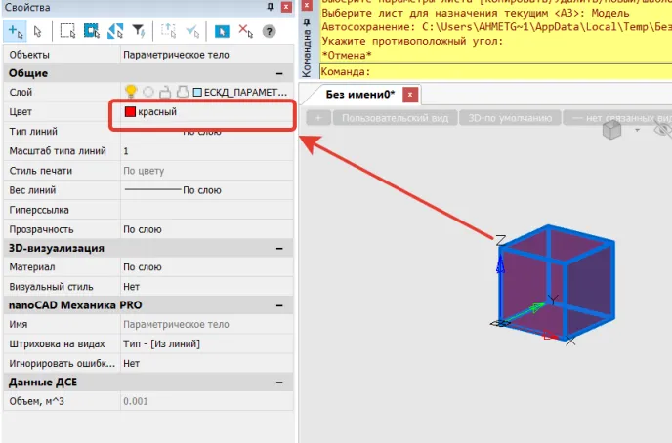
Task: Collapse the Данные ДСЕ section
Action: point(280,382)
